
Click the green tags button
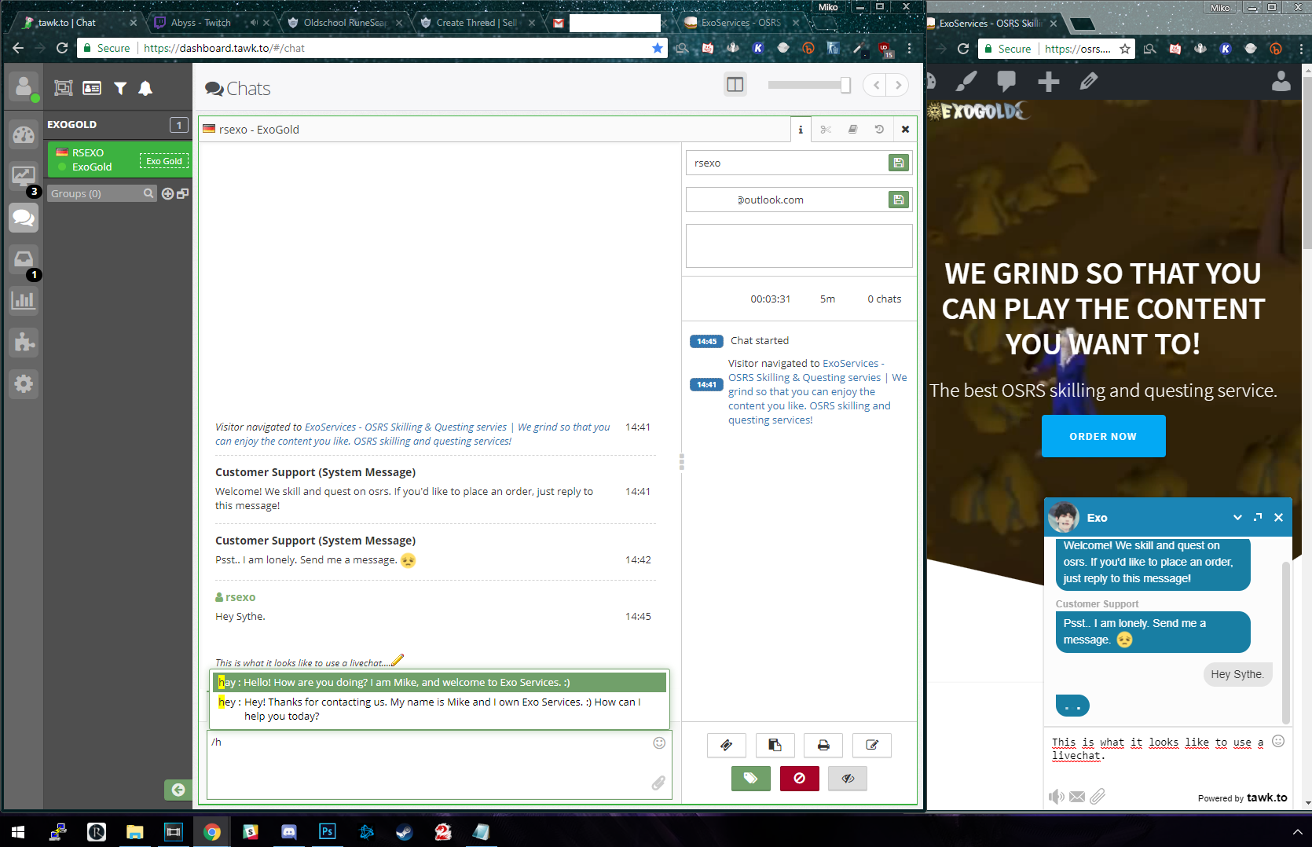click(750, 778)
